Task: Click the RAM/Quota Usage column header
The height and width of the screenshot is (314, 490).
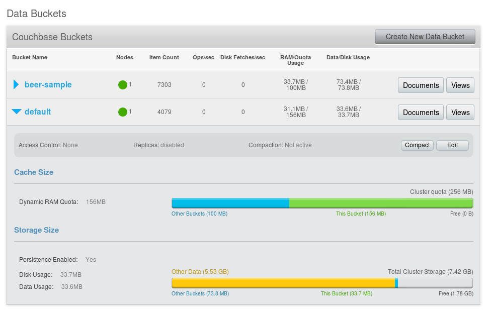Action: coord(296,60)
